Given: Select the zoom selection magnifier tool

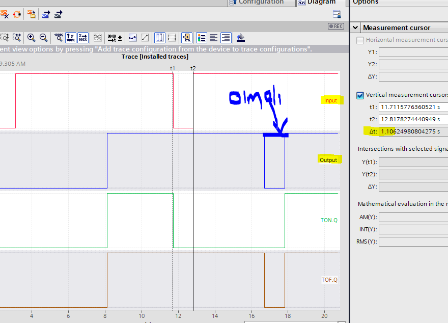Looking at the screenshot, I should [5, 37].
